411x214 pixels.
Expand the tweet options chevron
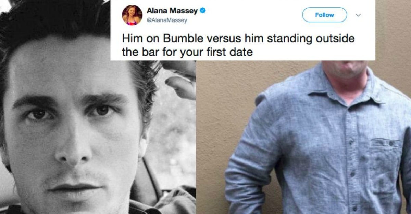pos(358,15)
